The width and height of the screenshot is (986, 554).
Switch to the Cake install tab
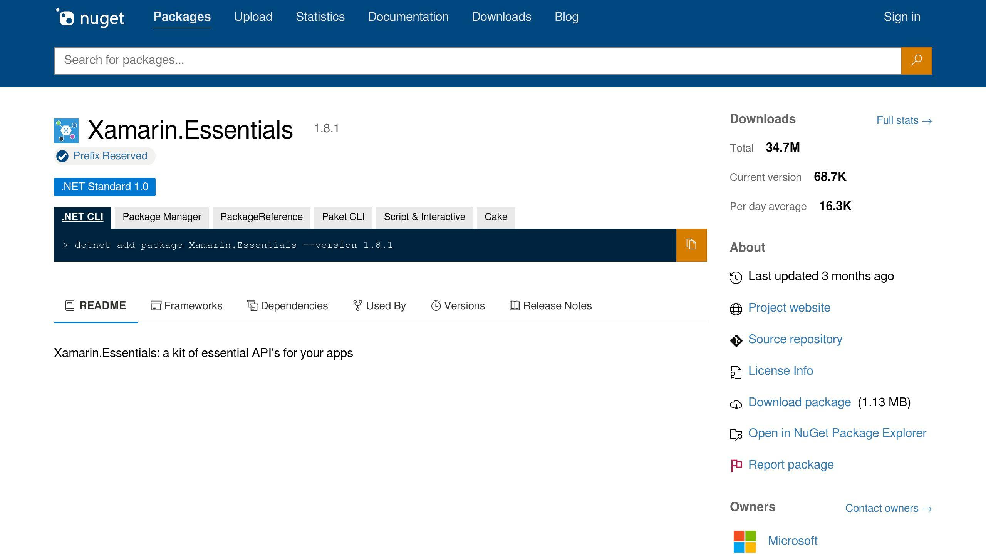pos(496,217)
